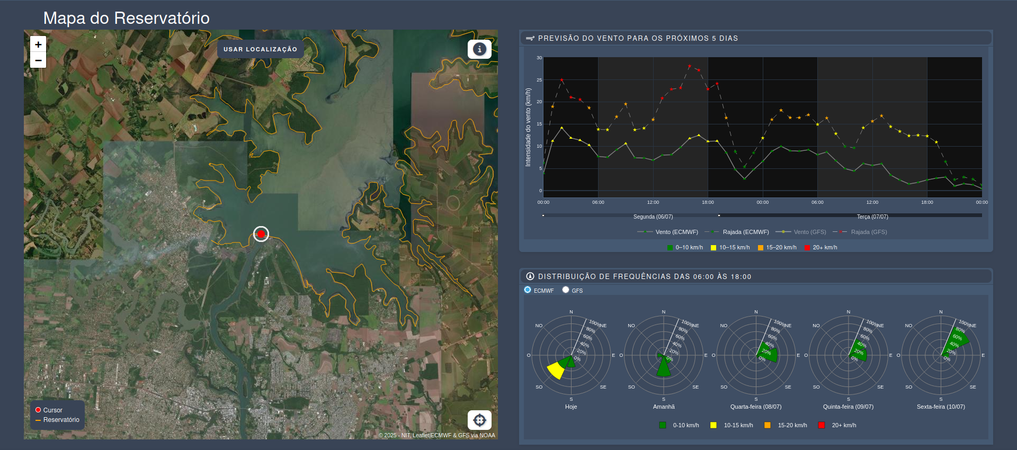Open the Leaflet attribution link
The width and height of the screenshot is (1017, 450).
pyautogui.click(x=421, y=435)
